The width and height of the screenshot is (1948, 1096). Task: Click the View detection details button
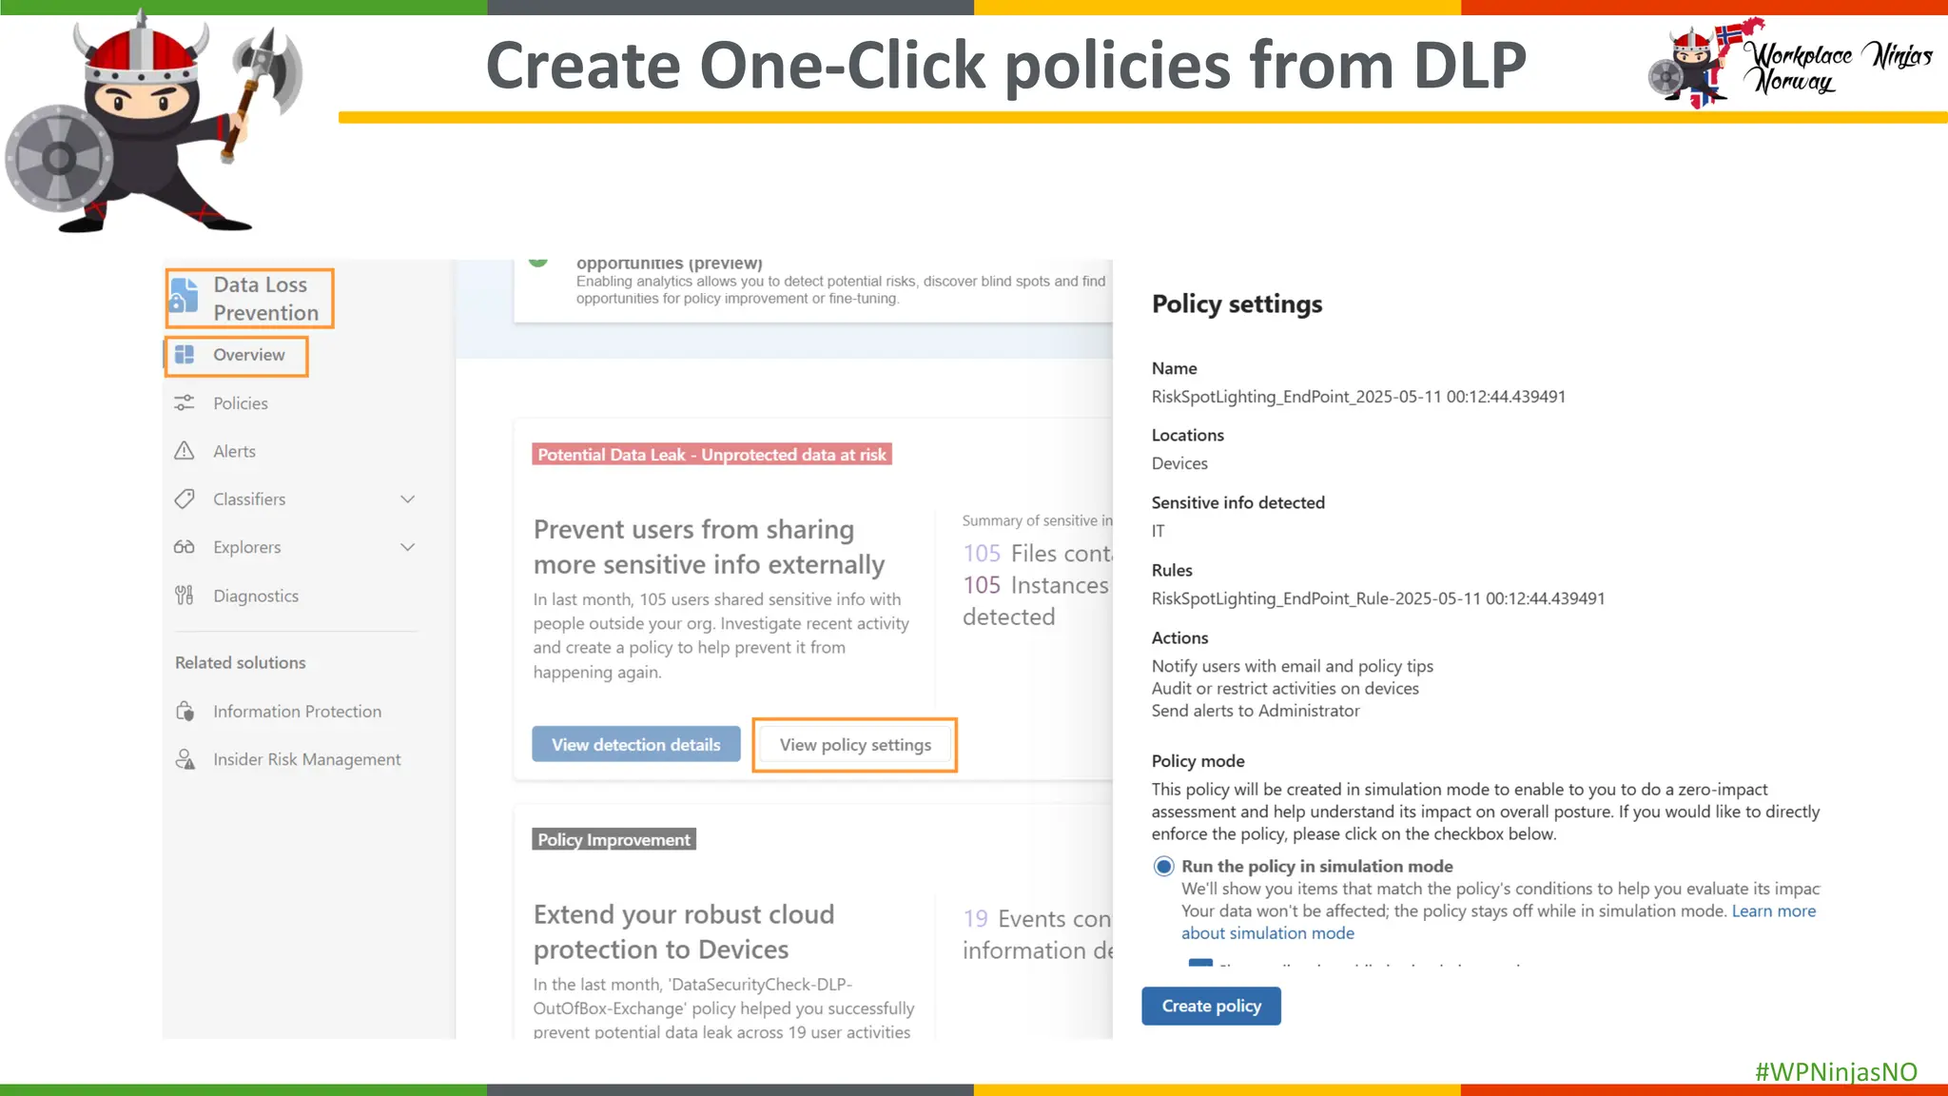(635, 745)
